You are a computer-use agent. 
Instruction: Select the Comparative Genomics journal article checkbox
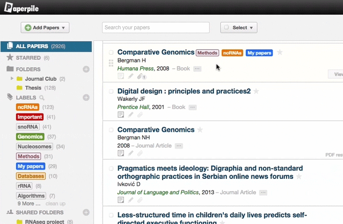tap(111, 130)
